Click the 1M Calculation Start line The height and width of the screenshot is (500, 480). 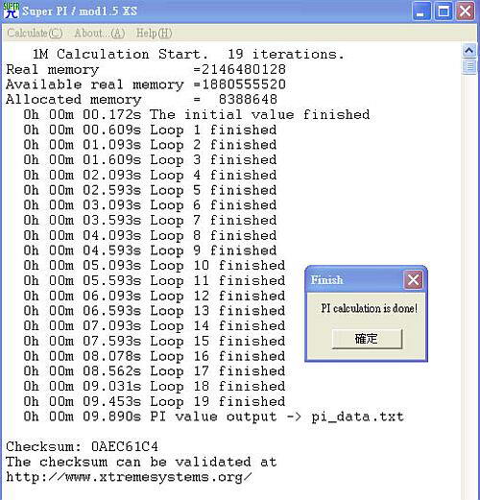pos(188,54)
